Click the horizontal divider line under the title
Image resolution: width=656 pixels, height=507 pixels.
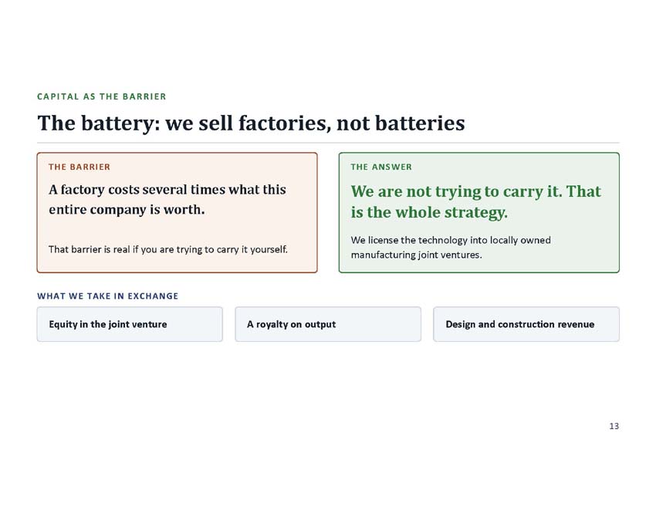[328, 143]
